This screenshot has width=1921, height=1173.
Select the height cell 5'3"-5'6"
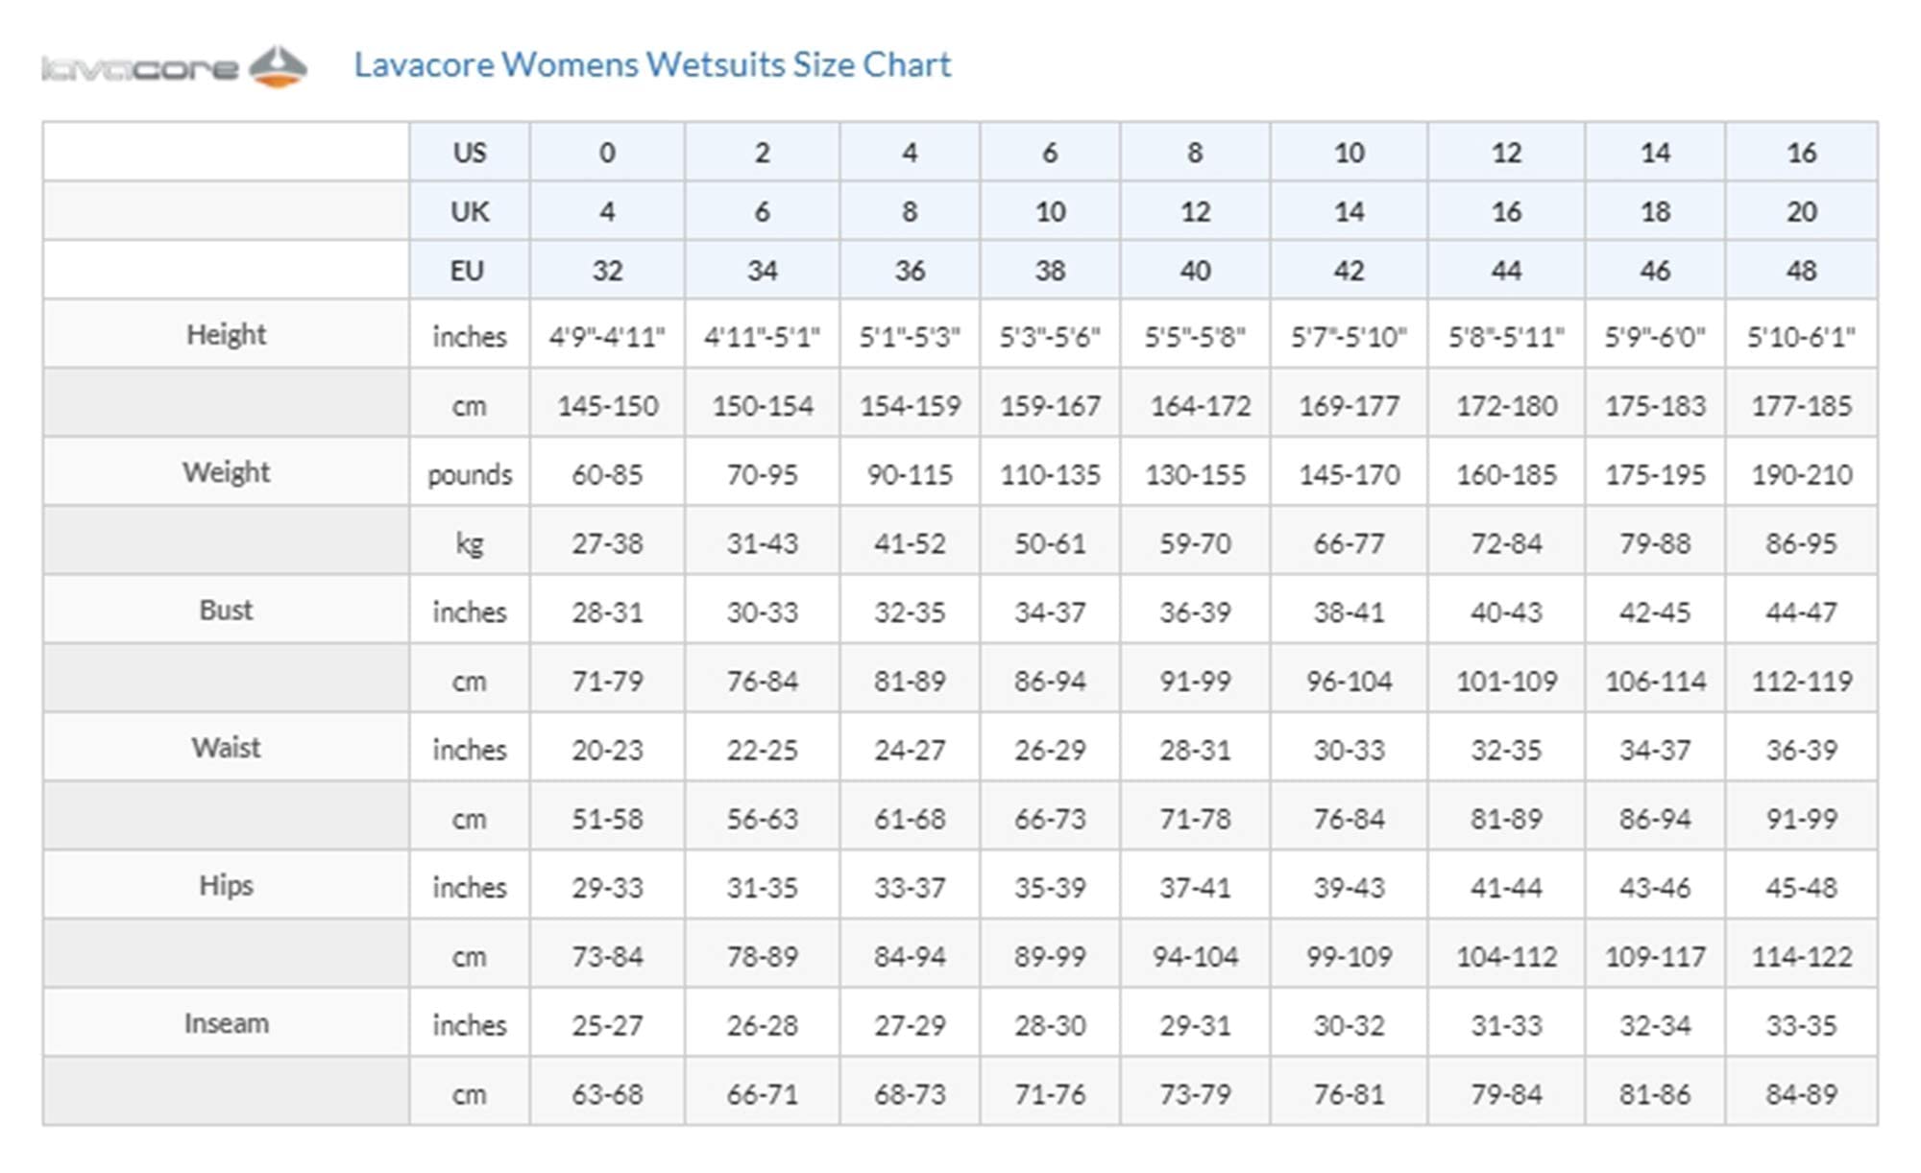[x=1050, y=336]
